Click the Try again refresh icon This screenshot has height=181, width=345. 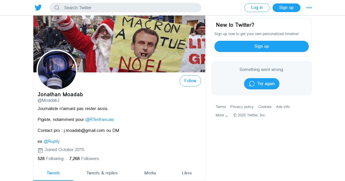pyautogui.click(x=252, y=84)
